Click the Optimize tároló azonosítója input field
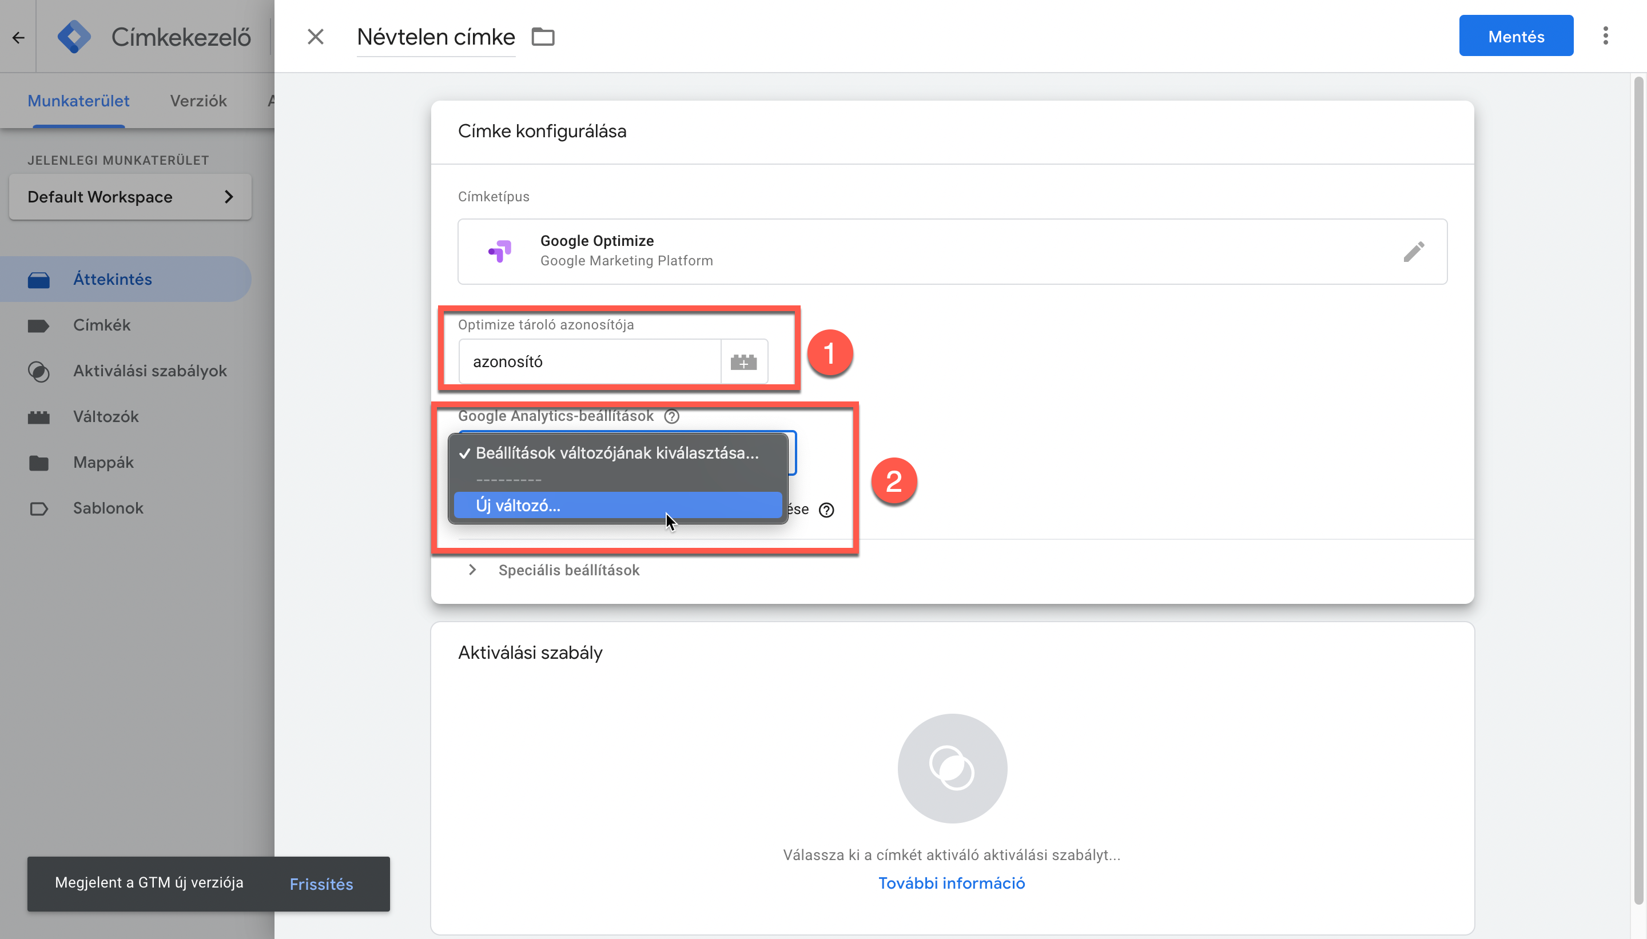The image size is (1647, 939). 590,362
